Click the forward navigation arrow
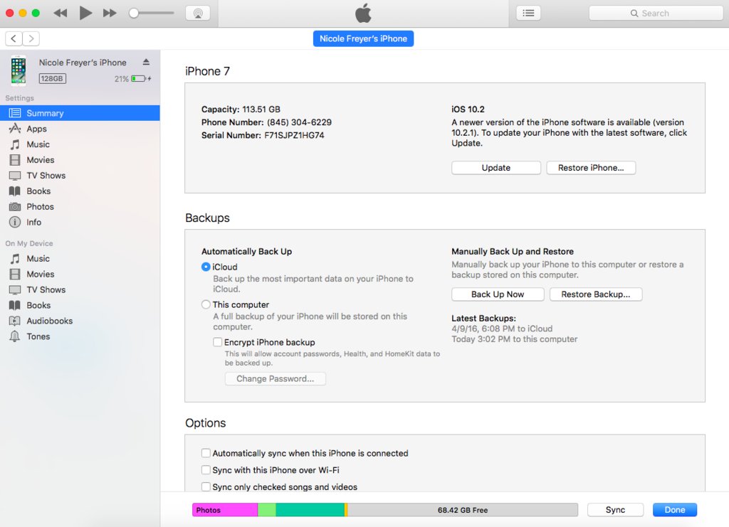 tap(31, 38)
